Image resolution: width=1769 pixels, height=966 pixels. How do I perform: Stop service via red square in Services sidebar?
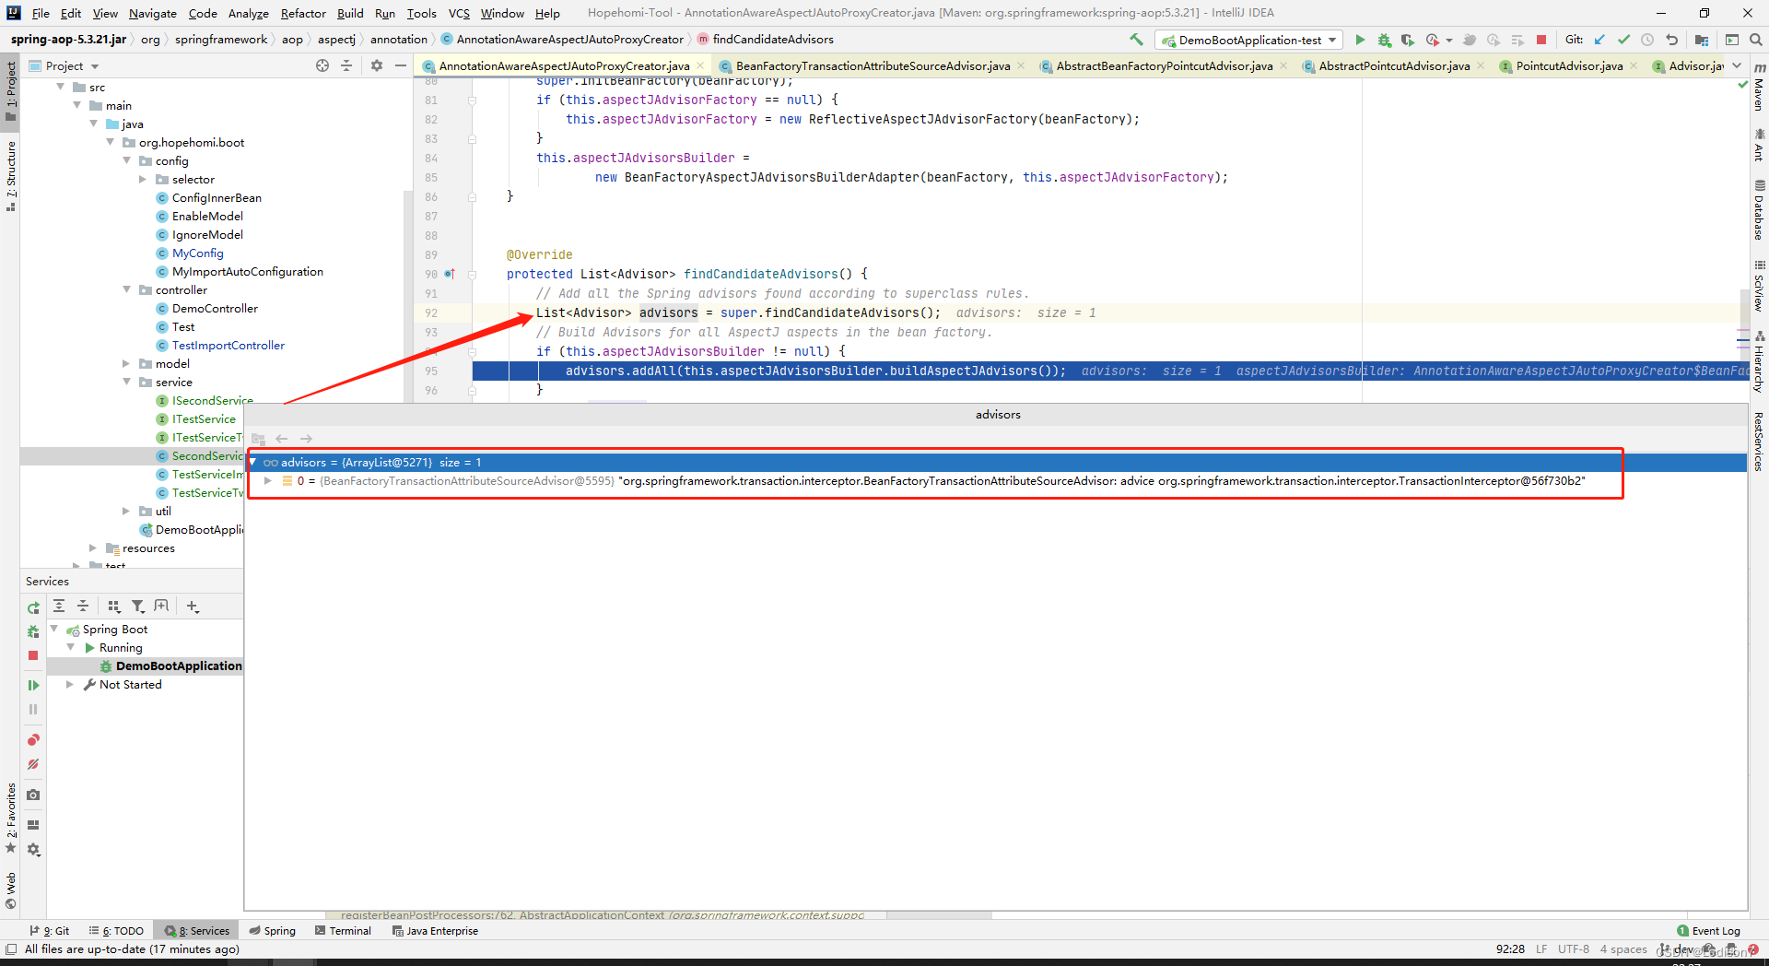click(33, 655)
